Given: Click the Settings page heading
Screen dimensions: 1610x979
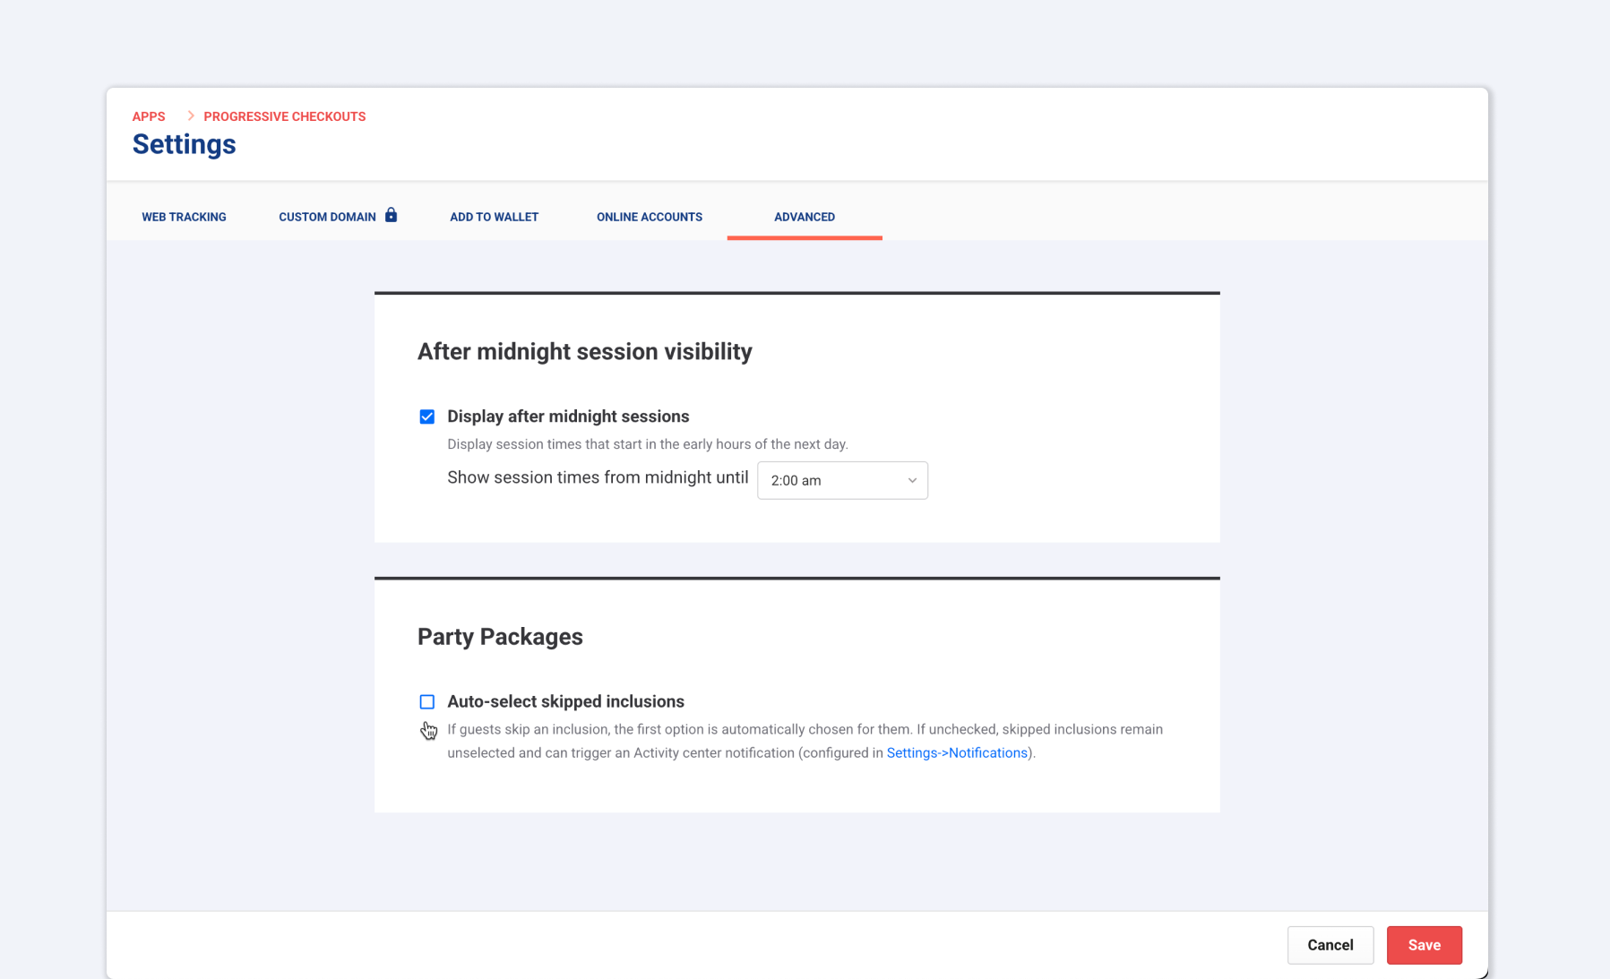Looking at the screenshot, I should click(x=185, y=144).
